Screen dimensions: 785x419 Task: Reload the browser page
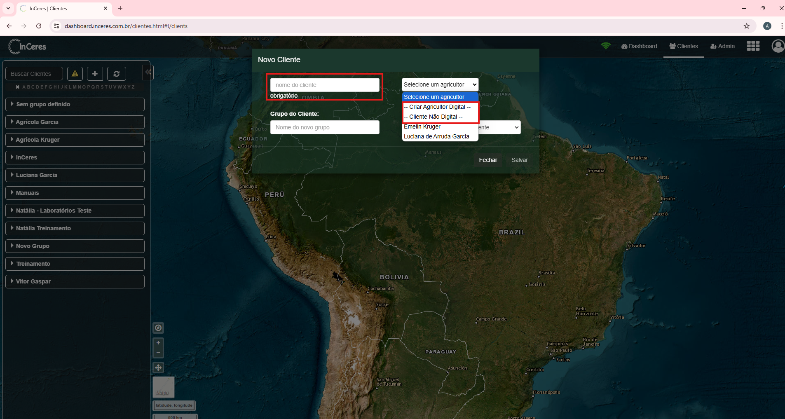tap(39, 26)
